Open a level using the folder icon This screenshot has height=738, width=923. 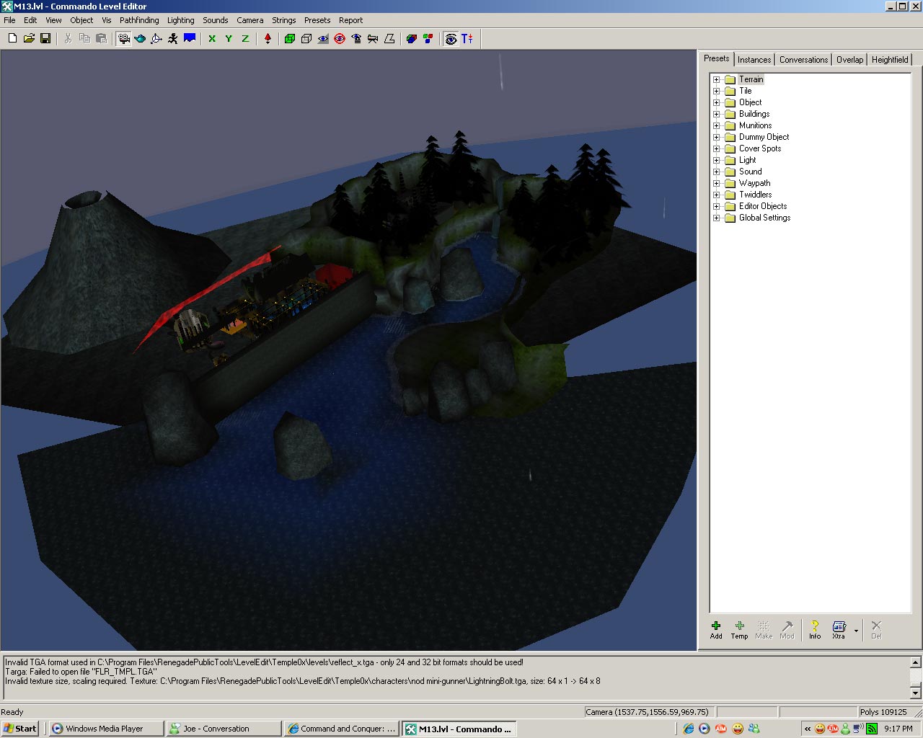coord(29,39)
